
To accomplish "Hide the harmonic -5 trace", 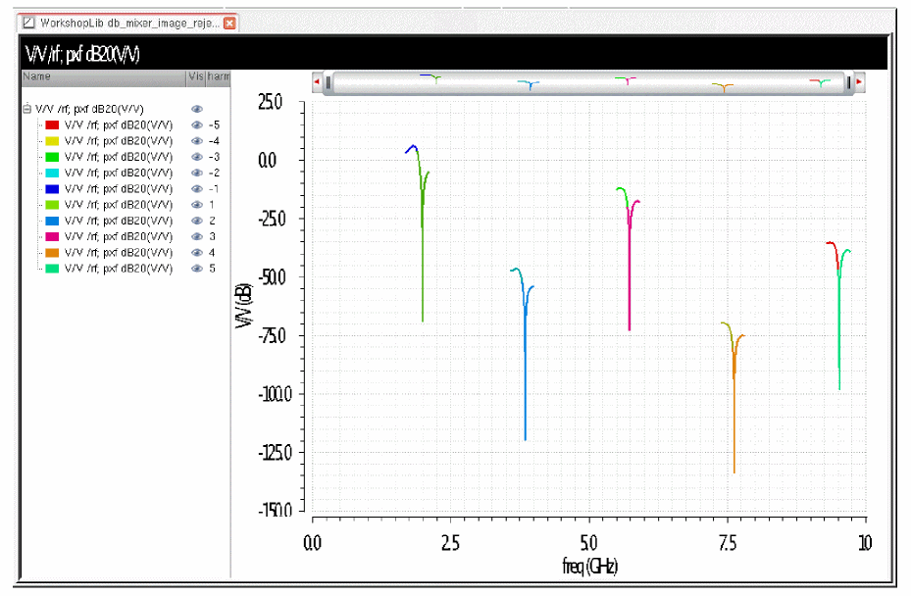I will point(196,125).
